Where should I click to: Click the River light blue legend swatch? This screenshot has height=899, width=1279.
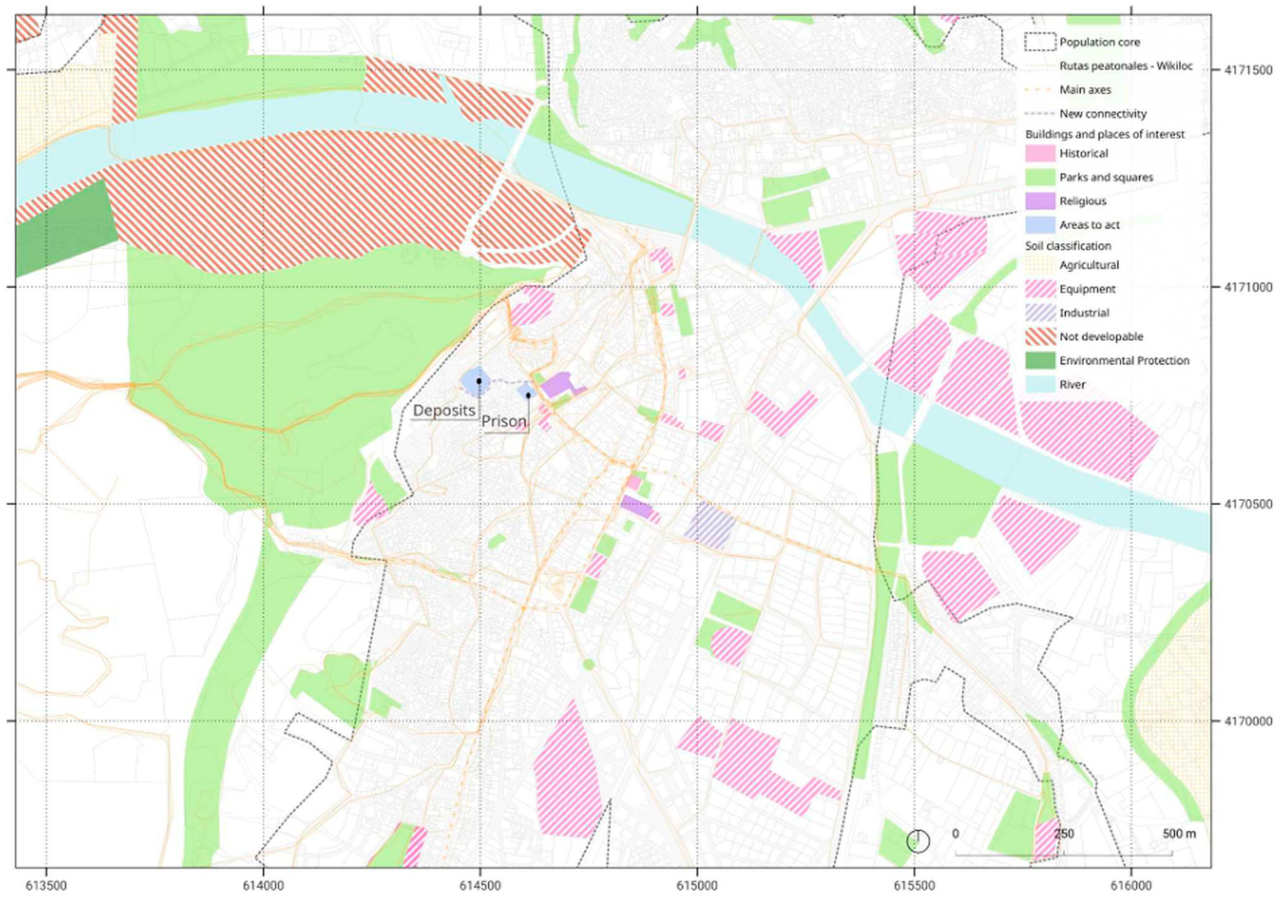tap(1040, 384)
